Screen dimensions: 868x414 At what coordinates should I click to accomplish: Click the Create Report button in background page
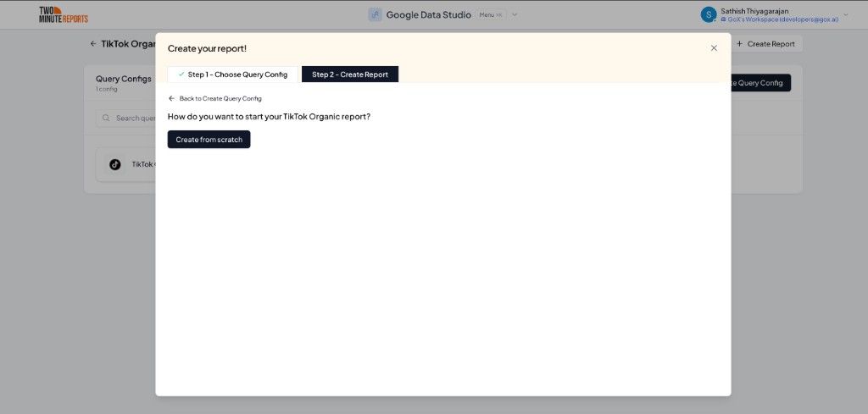766,44
